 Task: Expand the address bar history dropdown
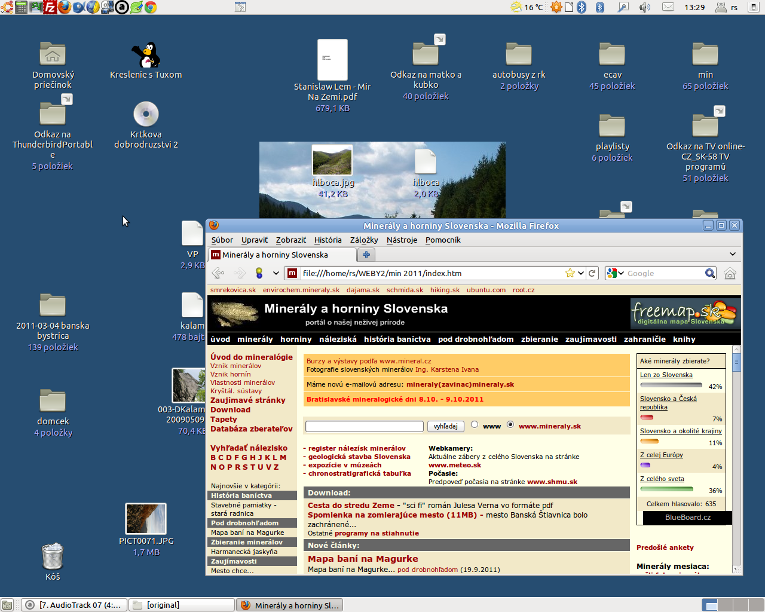(x=580, y=273)
